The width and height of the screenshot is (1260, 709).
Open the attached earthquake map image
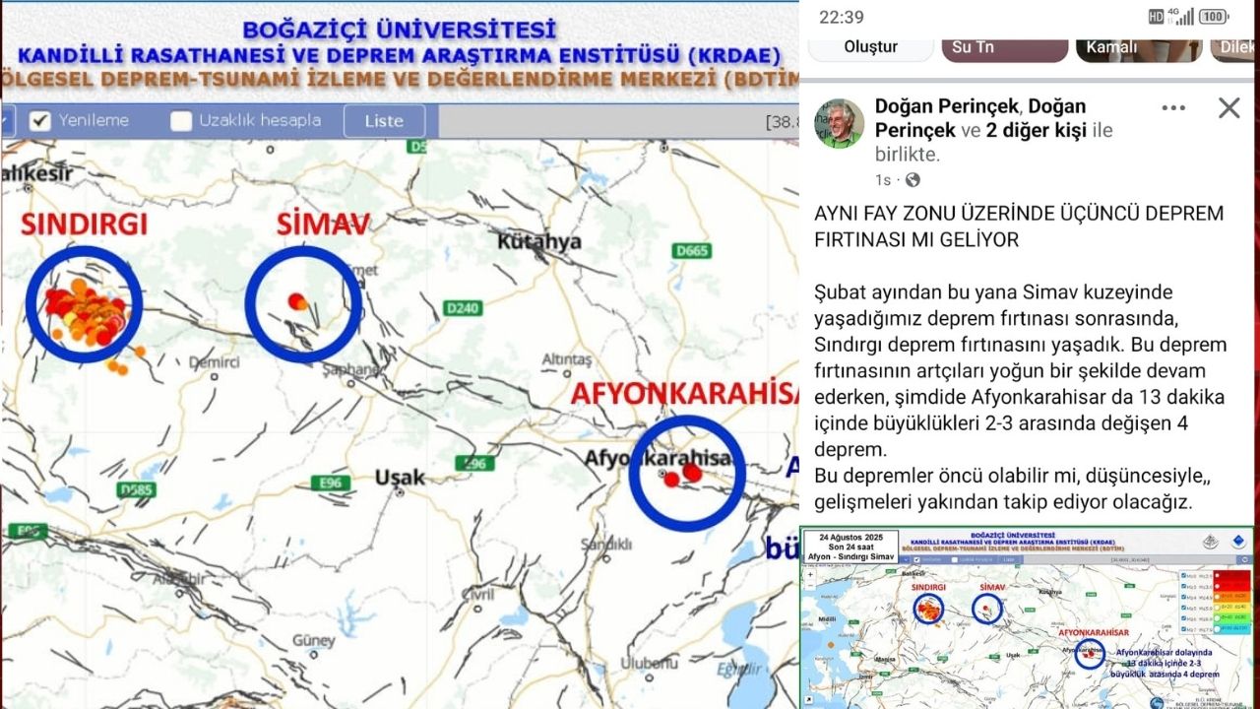[x=1027, y=617]
